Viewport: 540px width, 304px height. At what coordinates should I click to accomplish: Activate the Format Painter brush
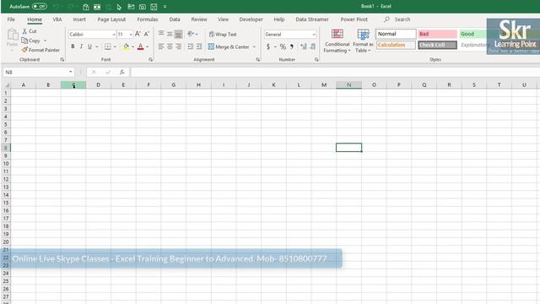[x=24, y=50]
